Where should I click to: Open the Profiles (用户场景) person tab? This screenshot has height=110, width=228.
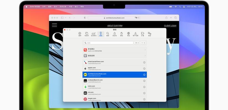pos(135,34)
